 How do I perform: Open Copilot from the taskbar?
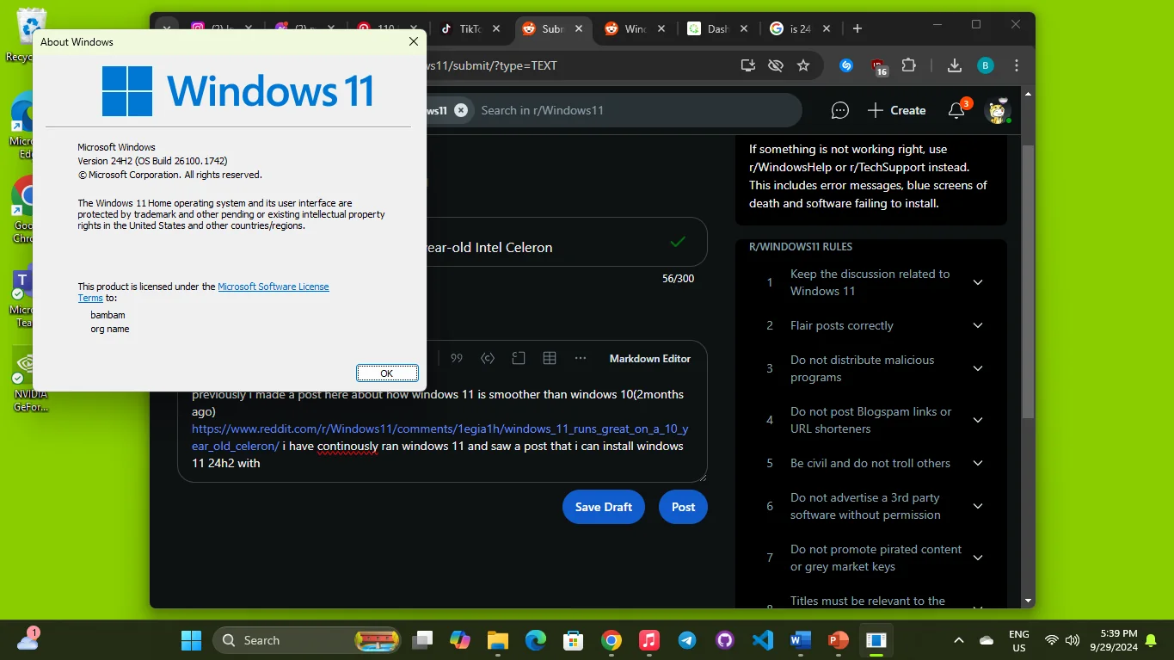tap(460, 640)
